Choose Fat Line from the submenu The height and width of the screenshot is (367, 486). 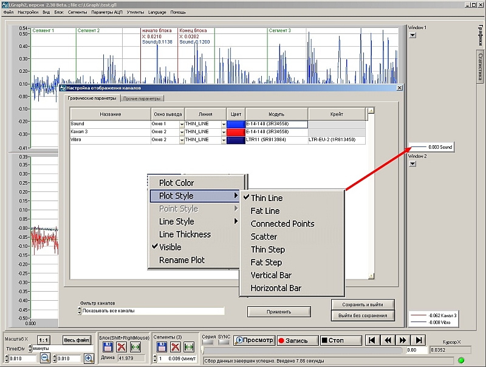point(265,211)
